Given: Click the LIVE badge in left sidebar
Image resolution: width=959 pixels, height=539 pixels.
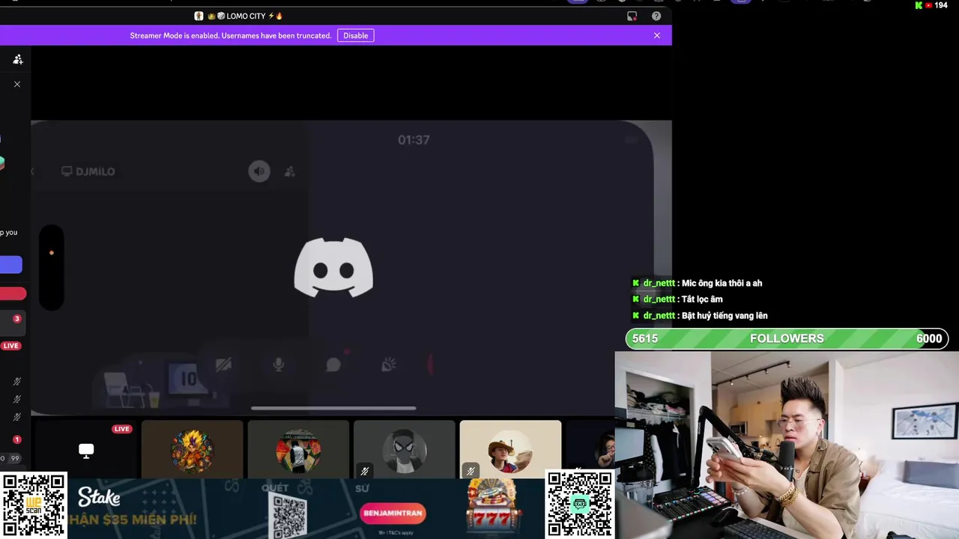Looking at the screenshot, I should [x=10, y=346].
